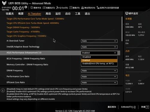The height and width of the screenshot is (112, 150).
Task: Click the DRAM Frequency label
Action: tap(15, 71)
